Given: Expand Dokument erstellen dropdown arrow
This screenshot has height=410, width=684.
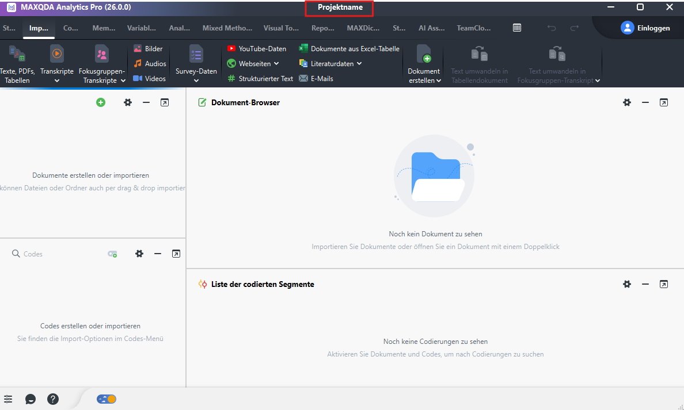Looking at the screenshot, I should click(x=438, y=81).
